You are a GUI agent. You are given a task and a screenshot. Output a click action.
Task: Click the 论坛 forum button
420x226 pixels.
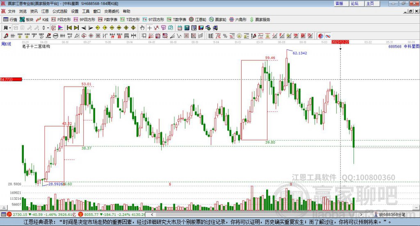357,3
